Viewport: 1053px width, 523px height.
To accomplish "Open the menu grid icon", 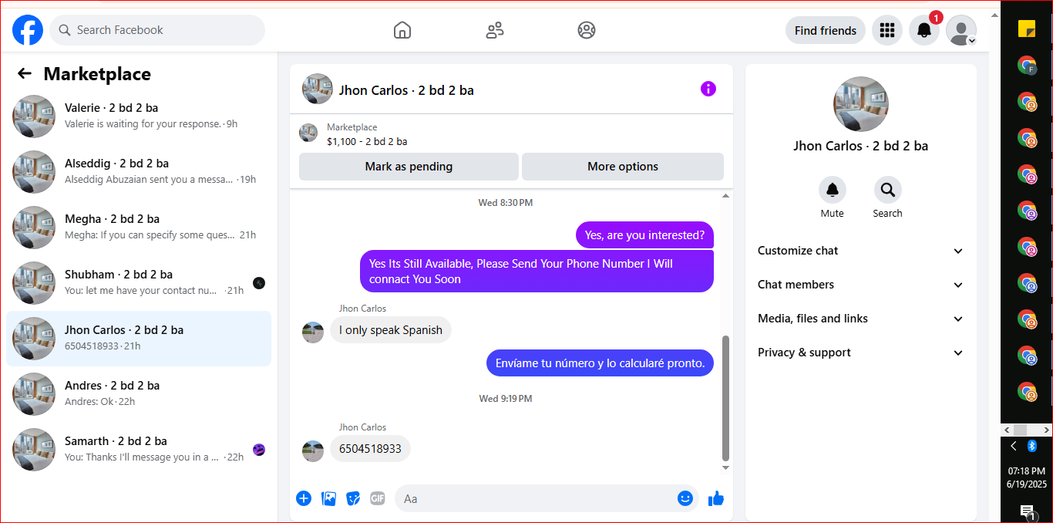I will (887, 31).
